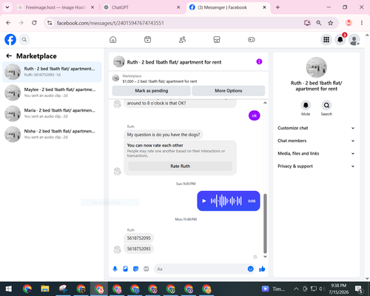Open notifications bell with red badge
370x296 pixels.
click(340, 39)
